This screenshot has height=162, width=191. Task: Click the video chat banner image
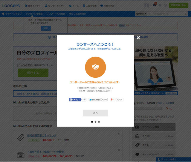click(156, 71)
